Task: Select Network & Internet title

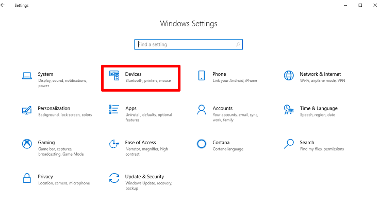Action: 320,74
